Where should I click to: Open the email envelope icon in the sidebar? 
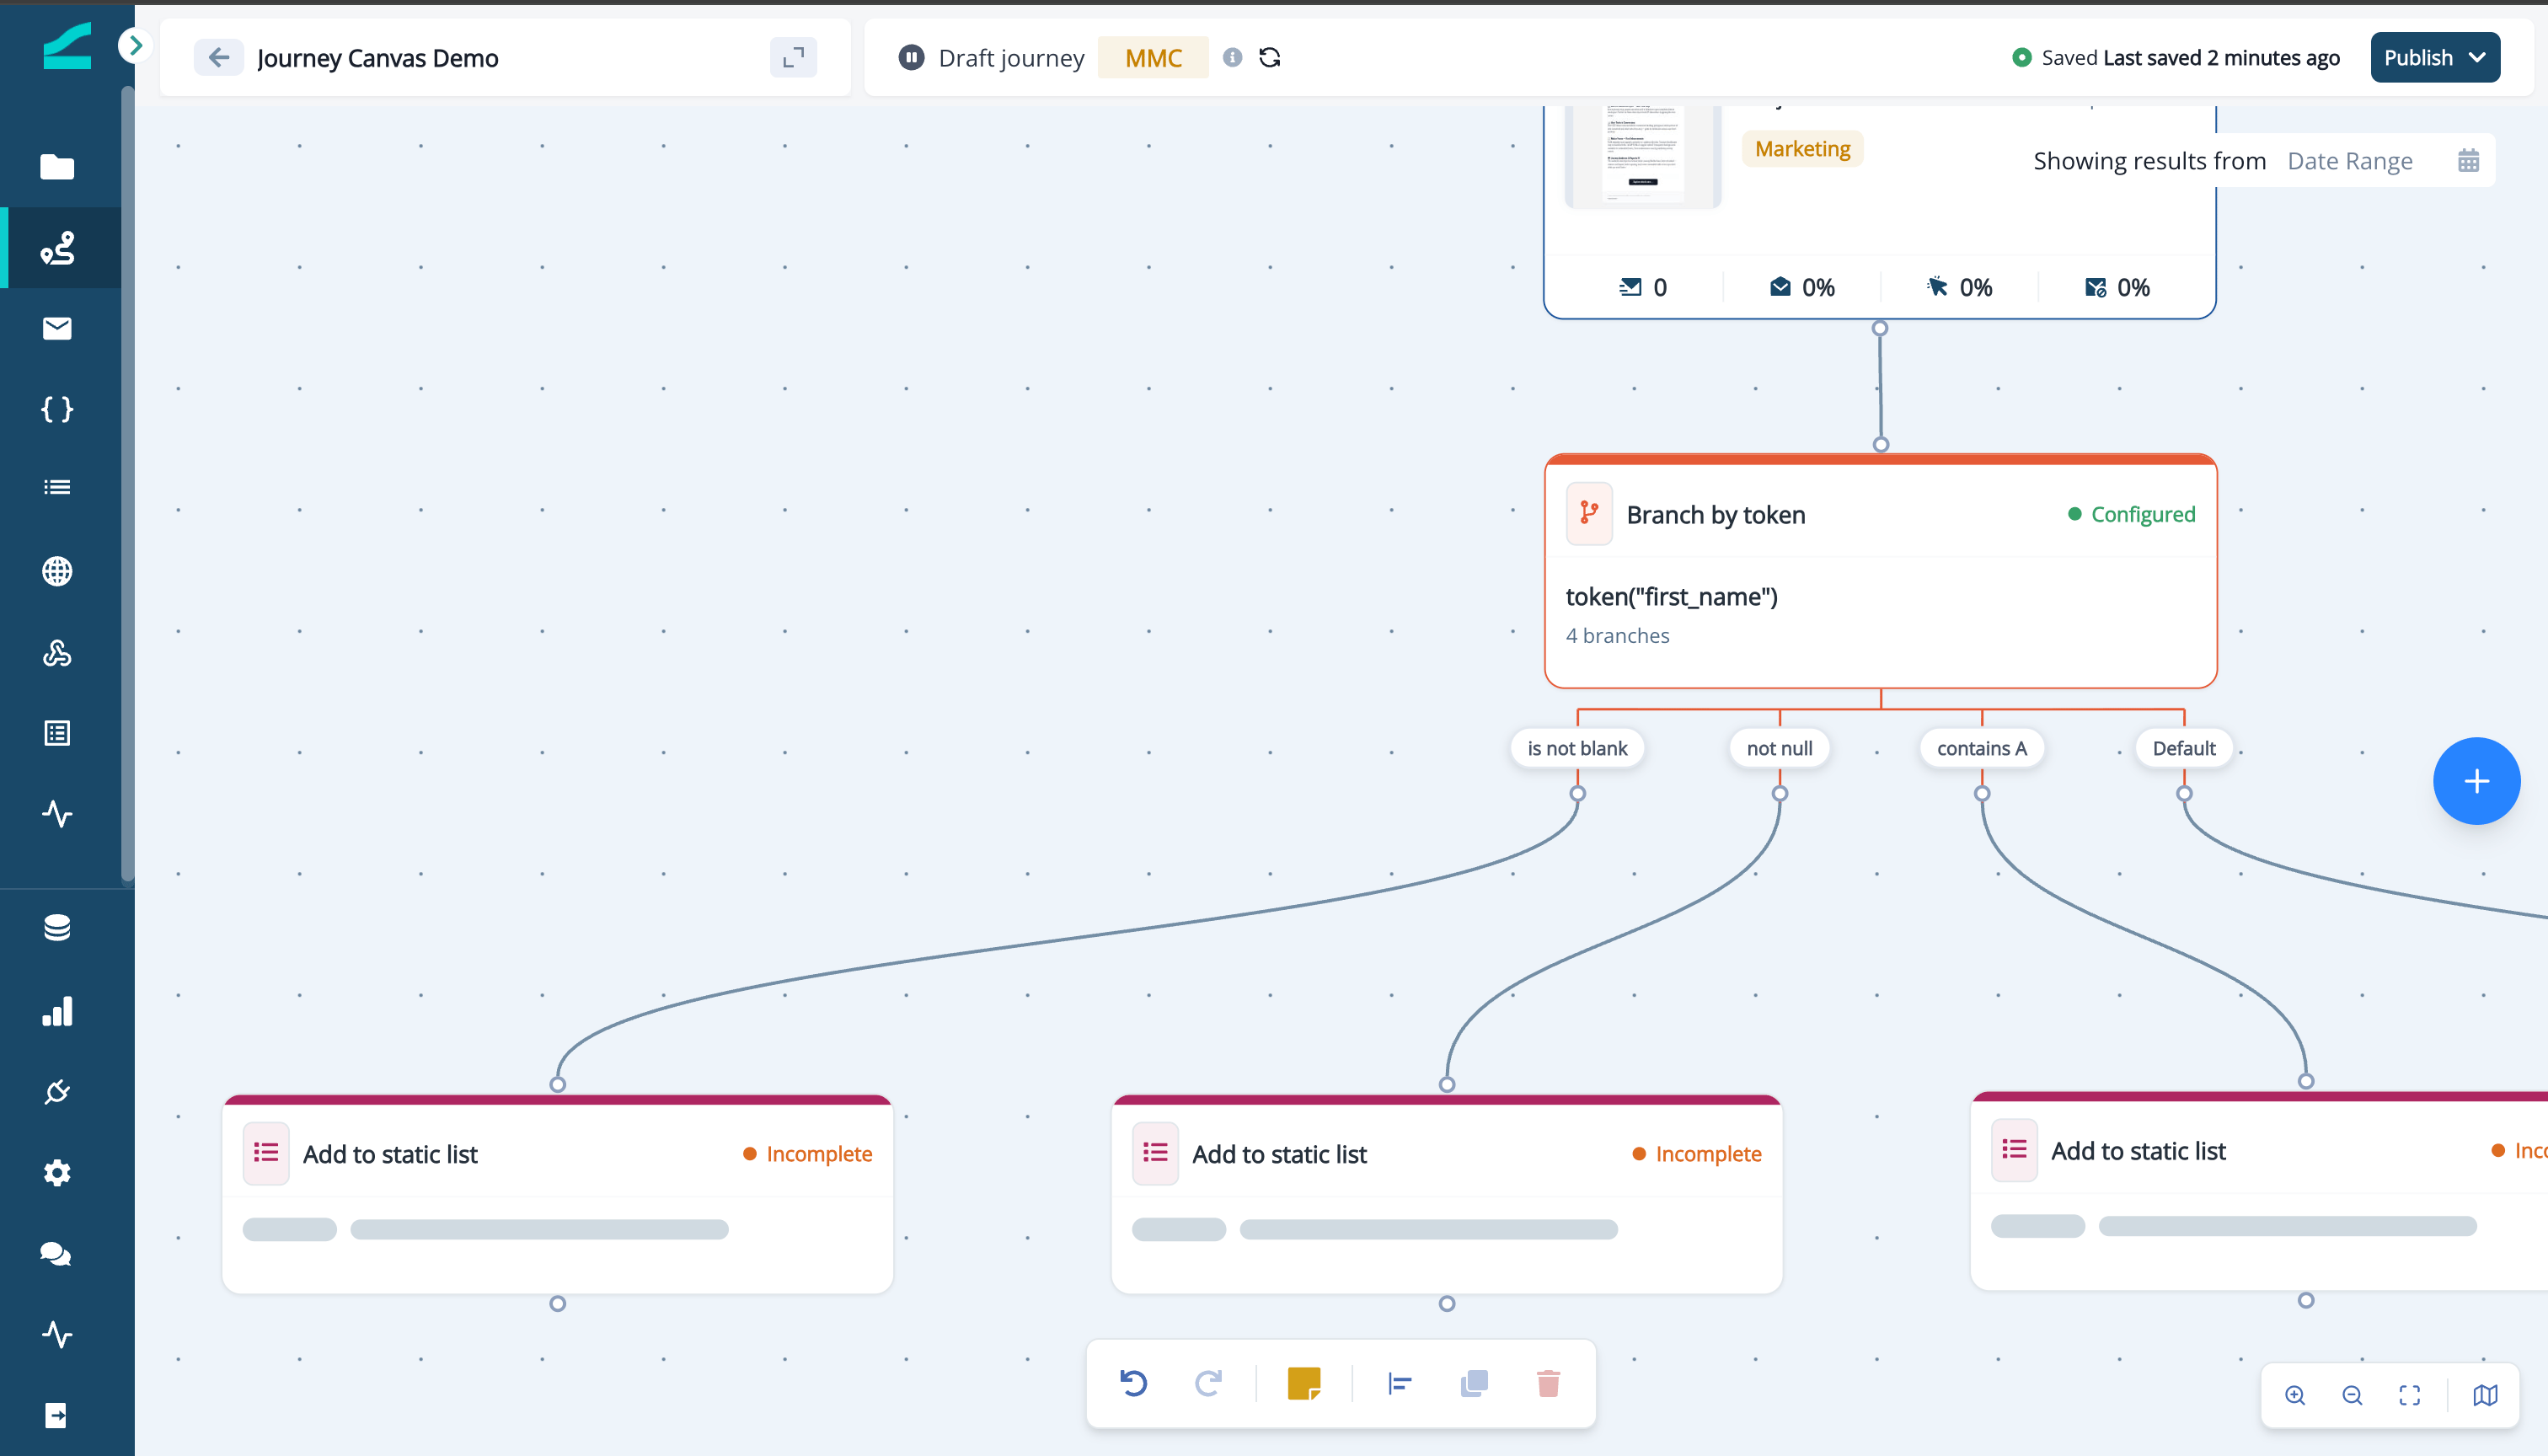(57, 328)
